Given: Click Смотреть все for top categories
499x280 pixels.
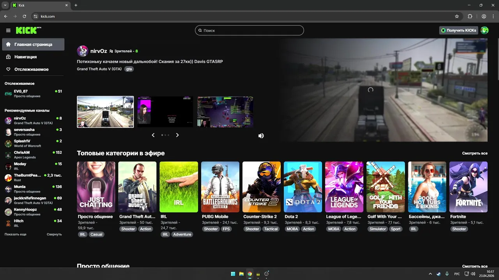Looking at the screenshot, I should coord(475,153).
